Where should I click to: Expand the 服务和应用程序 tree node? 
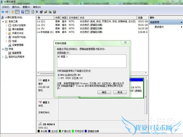point(3,57)
